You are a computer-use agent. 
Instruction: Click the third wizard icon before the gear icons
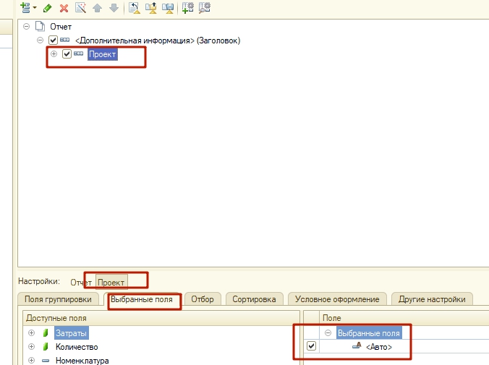coord(168,8)
